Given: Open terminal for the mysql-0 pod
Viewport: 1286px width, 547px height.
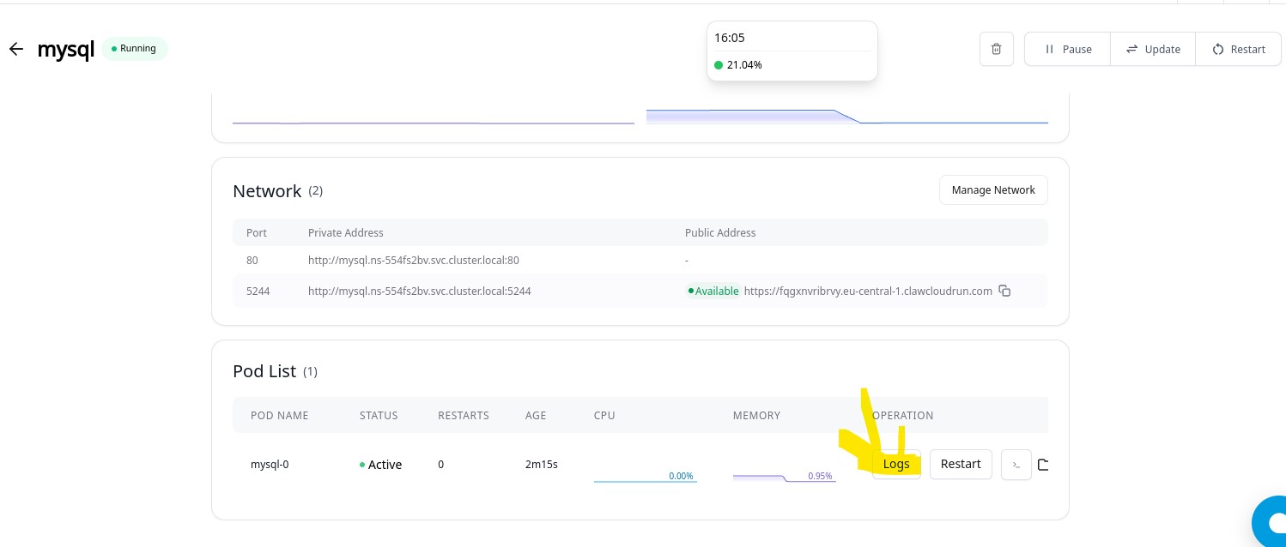Looking at the screenshot, I should (x=1016, y=465).
